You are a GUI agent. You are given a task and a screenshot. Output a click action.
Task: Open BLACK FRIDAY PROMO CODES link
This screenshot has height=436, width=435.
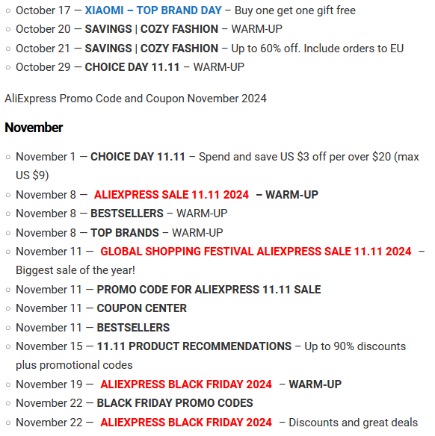pos(175,403)
